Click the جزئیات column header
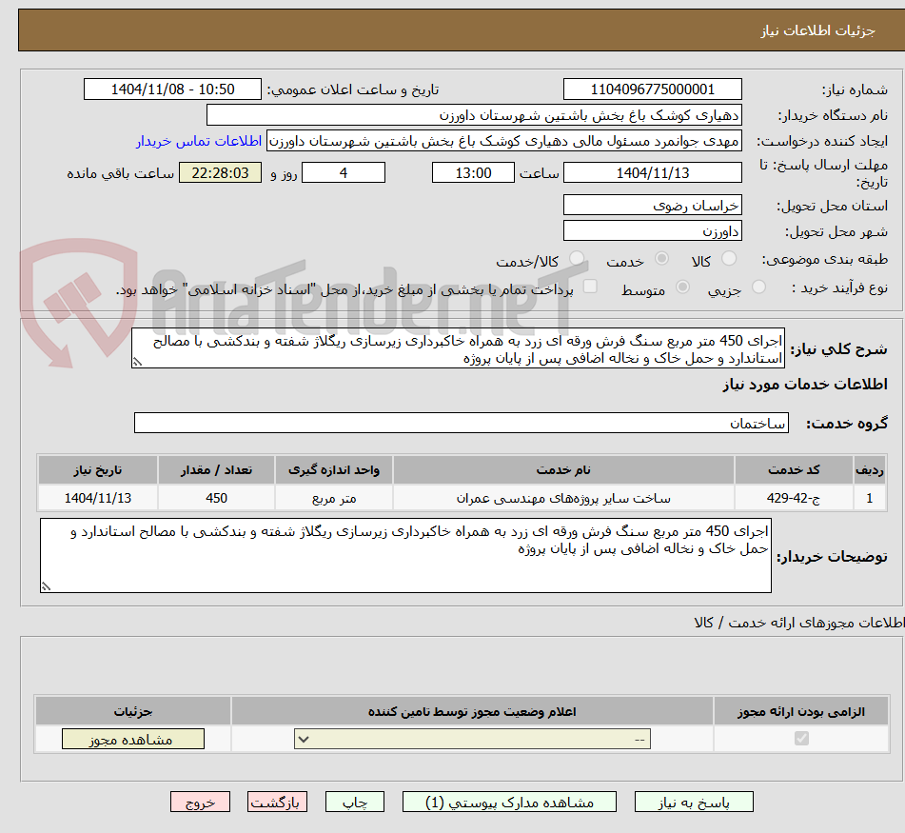The width and height of the screenshot is (905, 833). coord(132,711)
